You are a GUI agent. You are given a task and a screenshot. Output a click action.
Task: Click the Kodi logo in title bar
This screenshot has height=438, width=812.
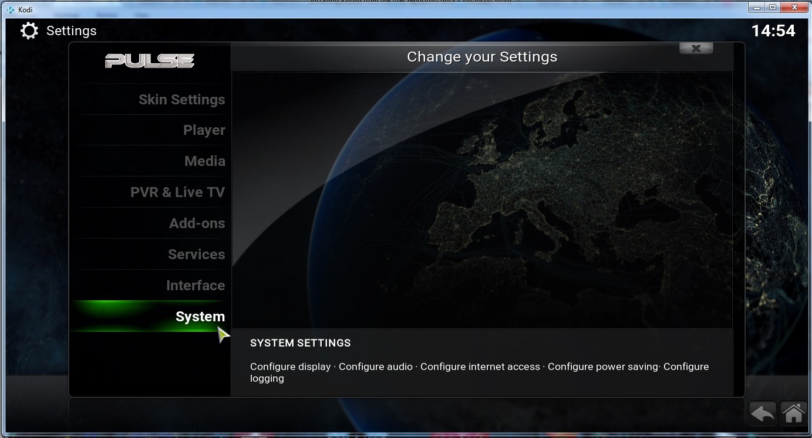point(10,9)
